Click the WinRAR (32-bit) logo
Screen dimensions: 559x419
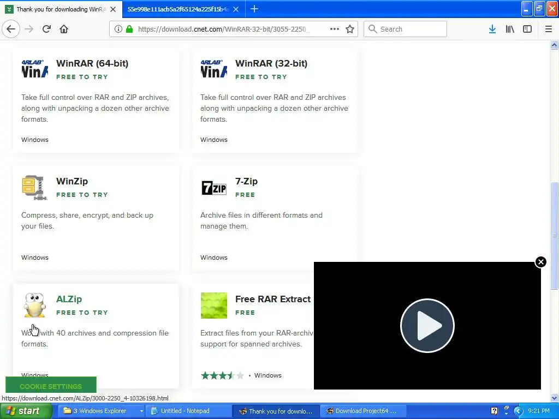tap(213, 69)
